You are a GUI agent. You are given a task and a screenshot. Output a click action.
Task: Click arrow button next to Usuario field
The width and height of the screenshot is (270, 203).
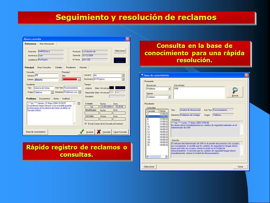click(123, 75)
